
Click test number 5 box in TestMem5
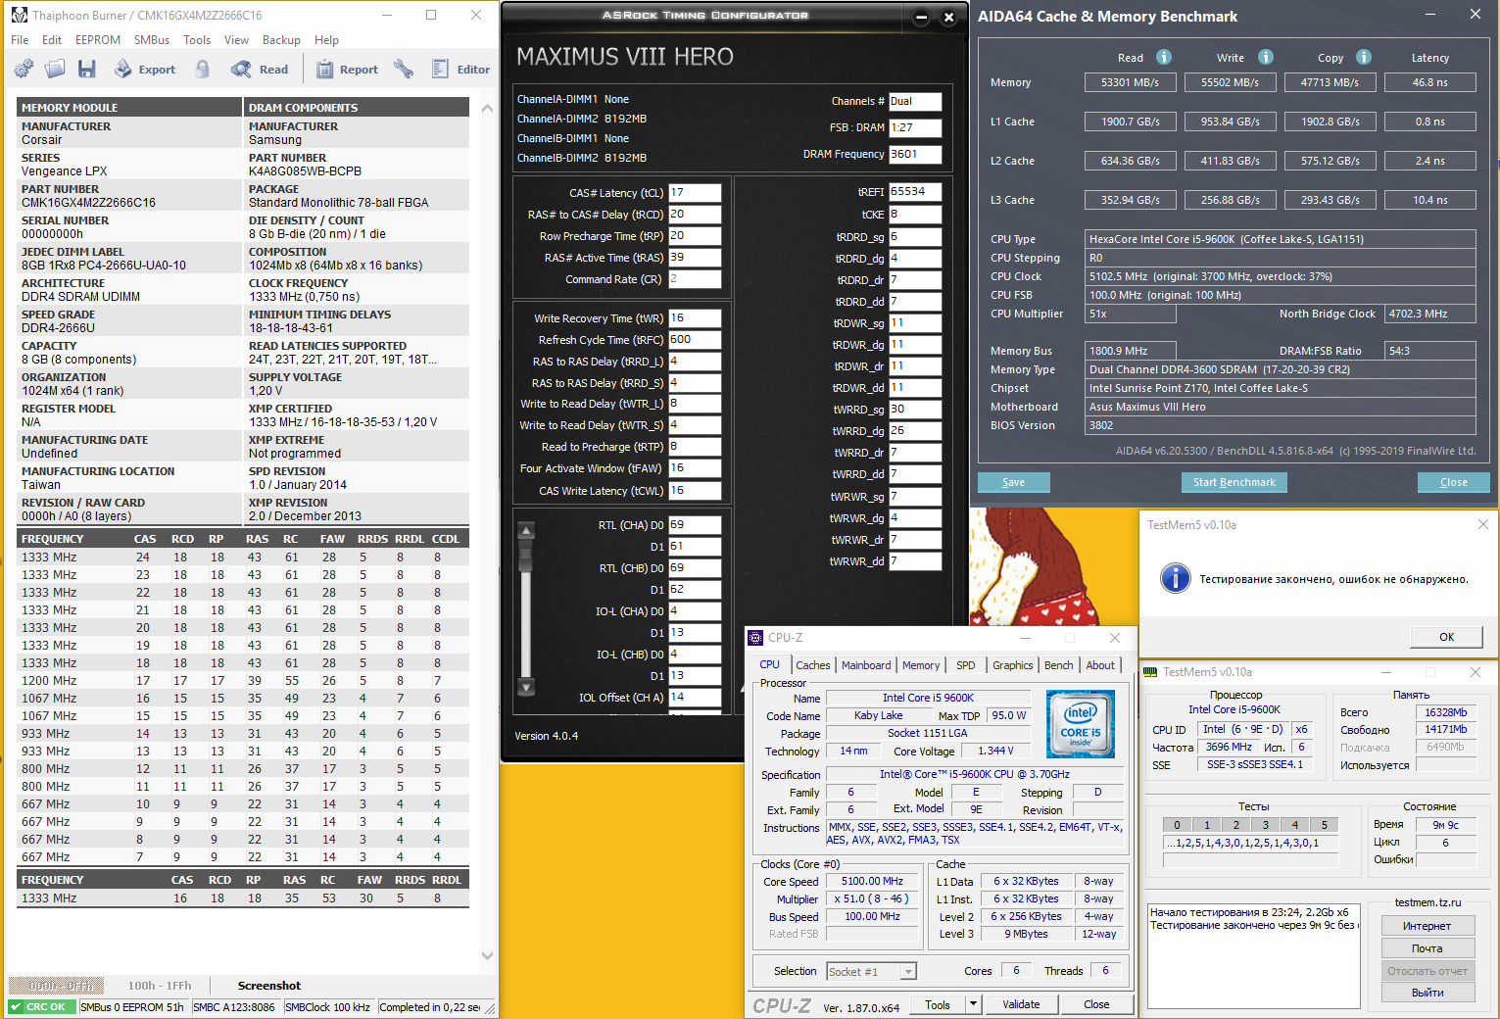coord(1324,825)
